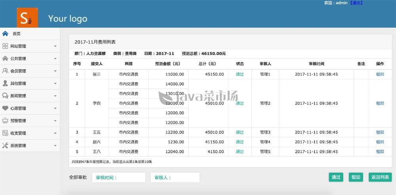This screenshot has height=195, width=396.
Task: Expand the 网站管理 dropdown arrow
Action: 55,46
